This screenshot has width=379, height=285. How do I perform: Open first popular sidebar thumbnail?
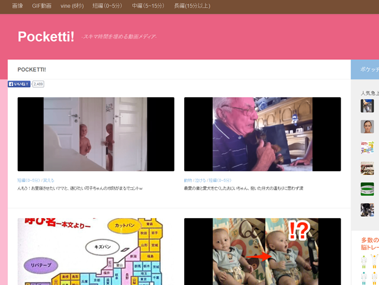367,105
